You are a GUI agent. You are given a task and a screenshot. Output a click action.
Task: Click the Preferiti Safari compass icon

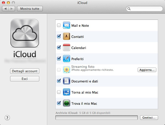click(x=67, y=59)
